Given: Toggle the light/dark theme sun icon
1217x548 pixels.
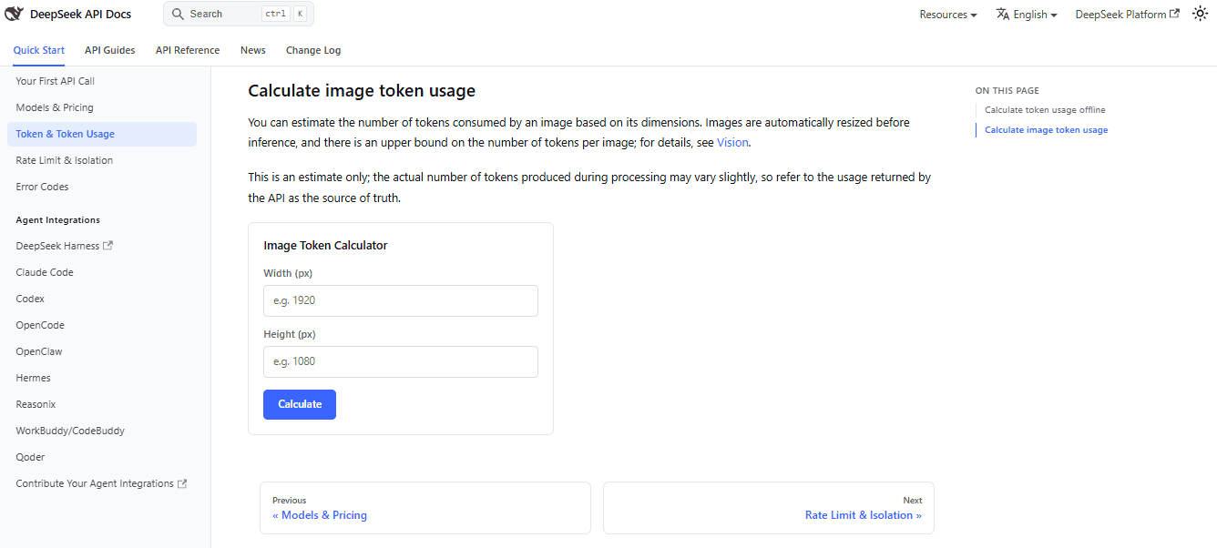Looking at the screenshot, I should [1200, 14].
